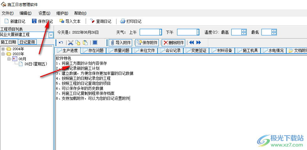Image resolution: width=307 pixels, height=150 pixels.
Task: Click the Import Text (导入文本) button
Action: click(x=70, y=21)
